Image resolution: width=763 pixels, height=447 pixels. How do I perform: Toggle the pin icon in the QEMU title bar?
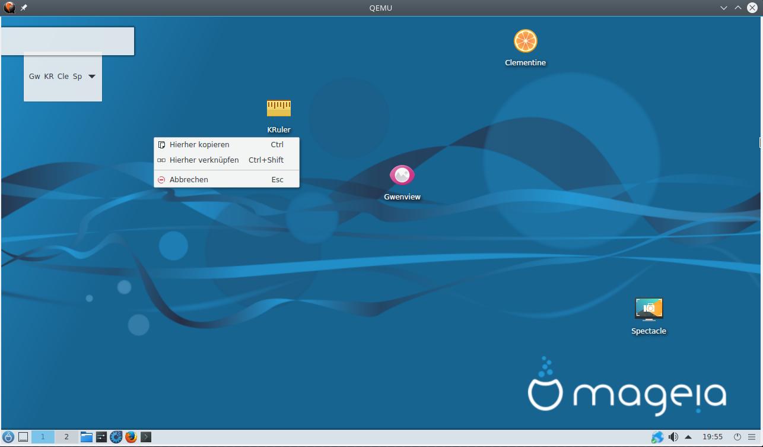point(24,8)
